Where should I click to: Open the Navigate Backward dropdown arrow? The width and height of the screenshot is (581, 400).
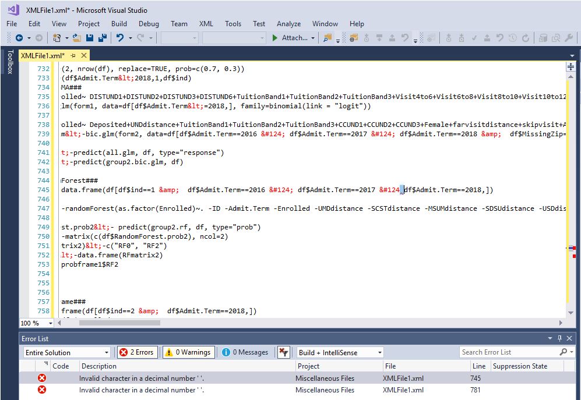[x=29, y=38]
